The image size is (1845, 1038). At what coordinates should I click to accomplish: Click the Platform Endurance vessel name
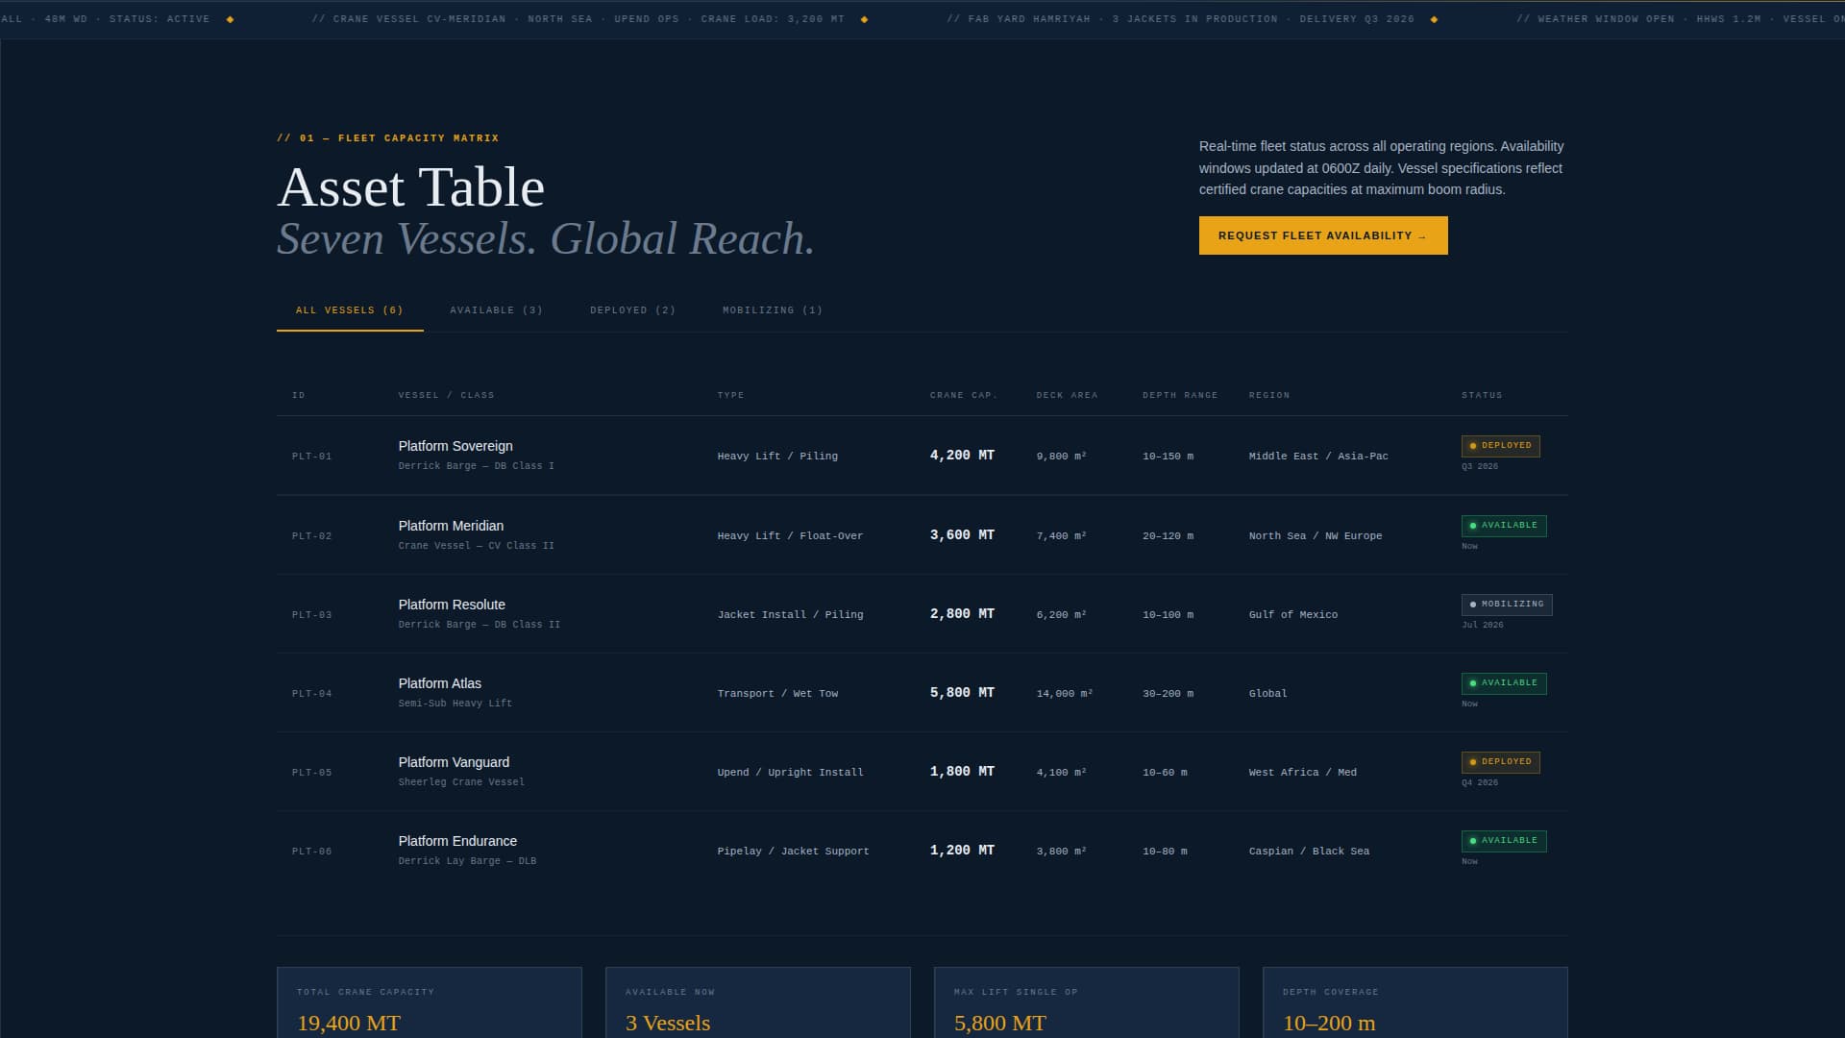click(456, 841)
